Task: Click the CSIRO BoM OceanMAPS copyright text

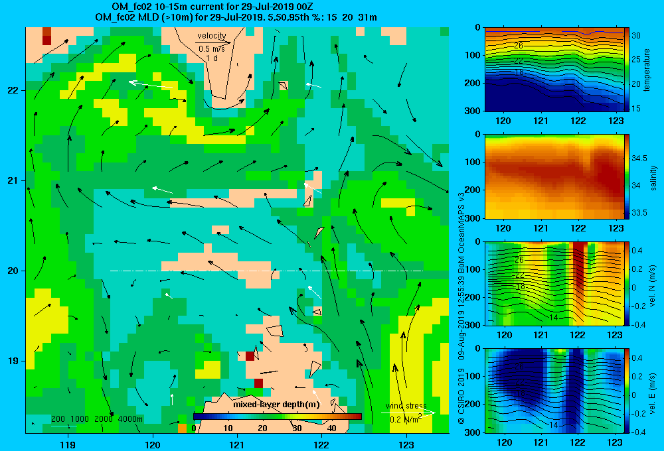Action: pyautogui.click(x=461, y=308)
